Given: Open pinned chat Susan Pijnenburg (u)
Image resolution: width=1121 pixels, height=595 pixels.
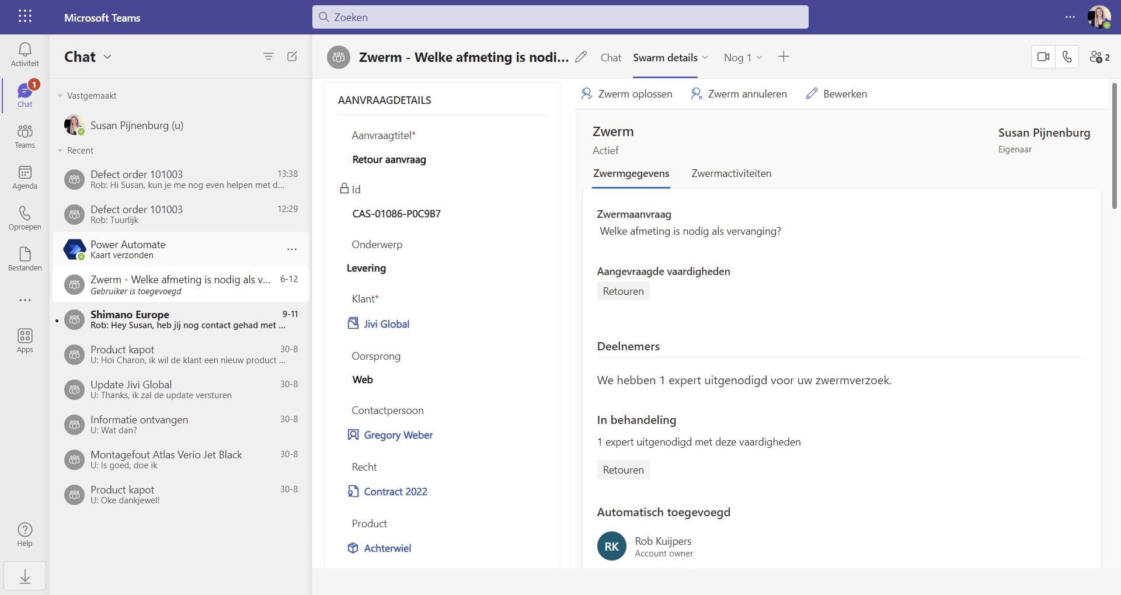Looking at the screenshot, I should [181, 126].
